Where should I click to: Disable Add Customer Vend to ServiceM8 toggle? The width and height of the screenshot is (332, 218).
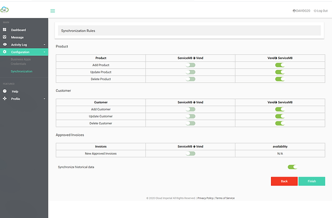pos(280,109)
